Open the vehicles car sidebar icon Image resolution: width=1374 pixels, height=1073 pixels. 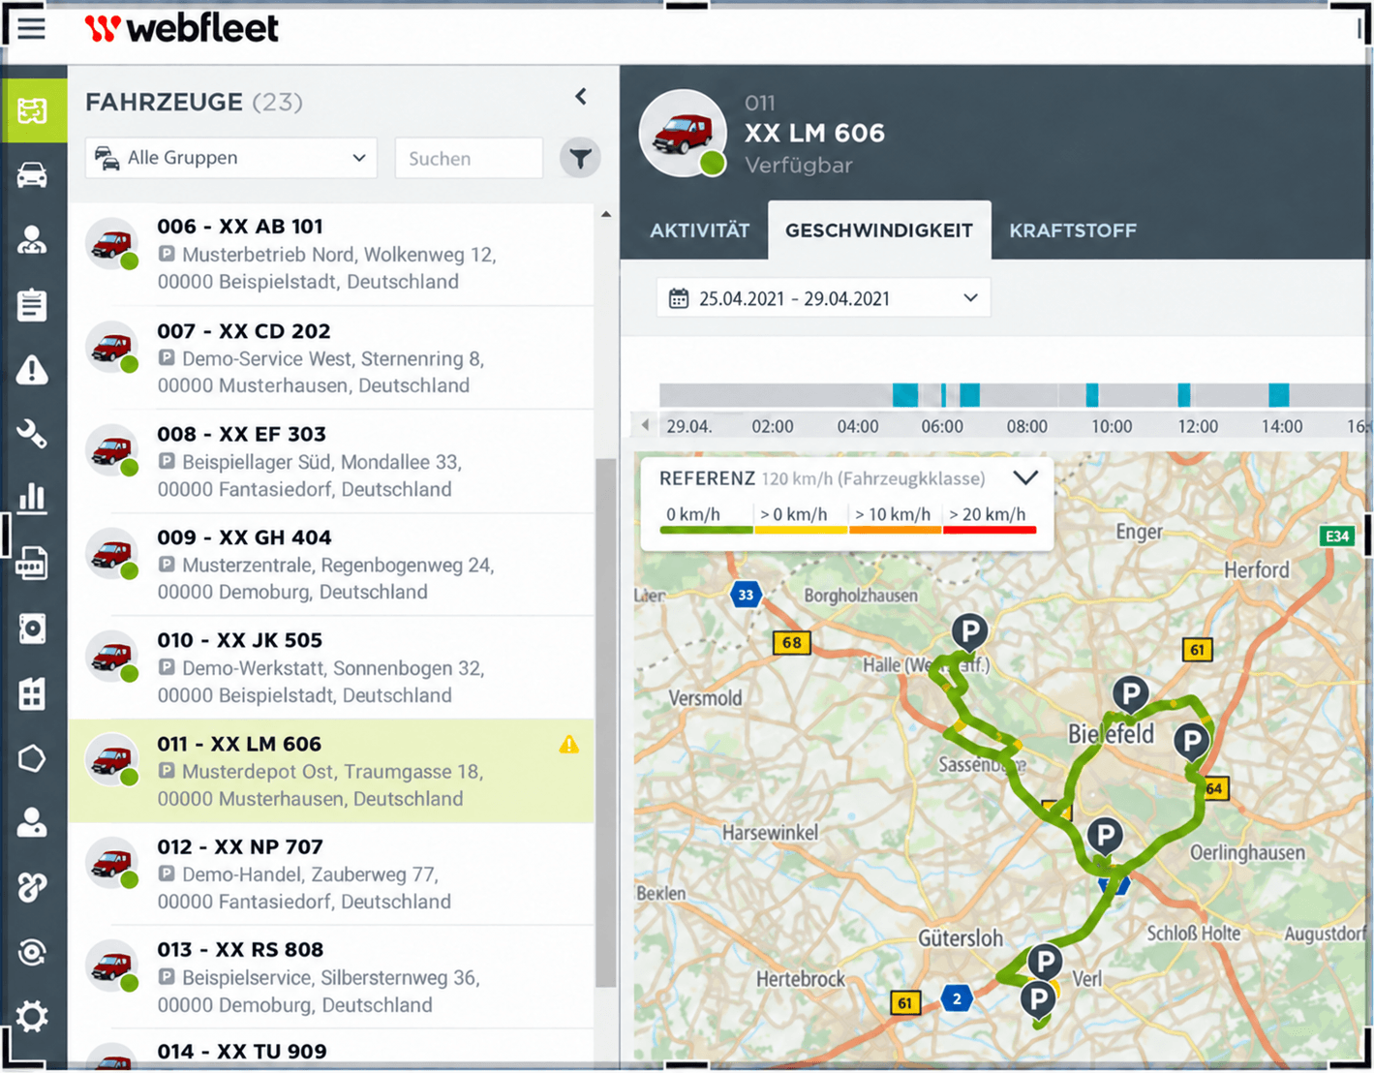pyautogui.click(x=33, y=175)
